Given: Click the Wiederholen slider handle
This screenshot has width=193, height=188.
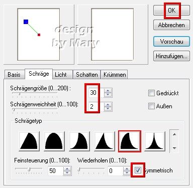Looking at the screenshot, I should (x=79, y=169).
